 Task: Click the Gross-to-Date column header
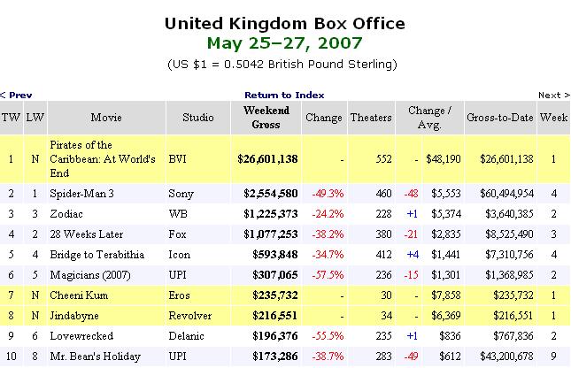[498, 118]
